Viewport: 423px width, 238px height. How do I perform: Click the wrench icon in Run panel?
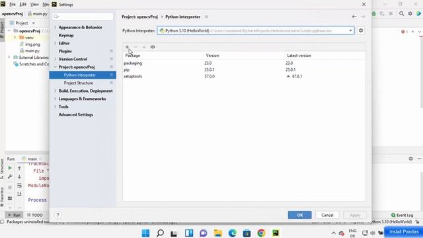pyautogui.click(x=10, y=177)
